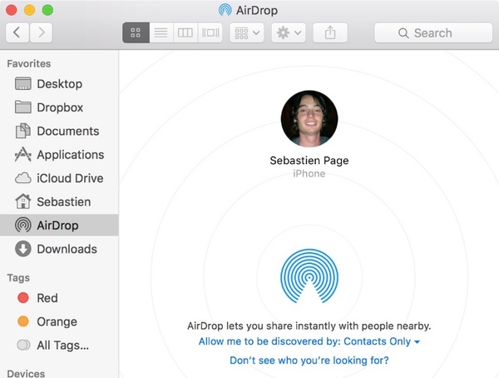
Task: Click the Red tag color dot
Action: [23, 298]
